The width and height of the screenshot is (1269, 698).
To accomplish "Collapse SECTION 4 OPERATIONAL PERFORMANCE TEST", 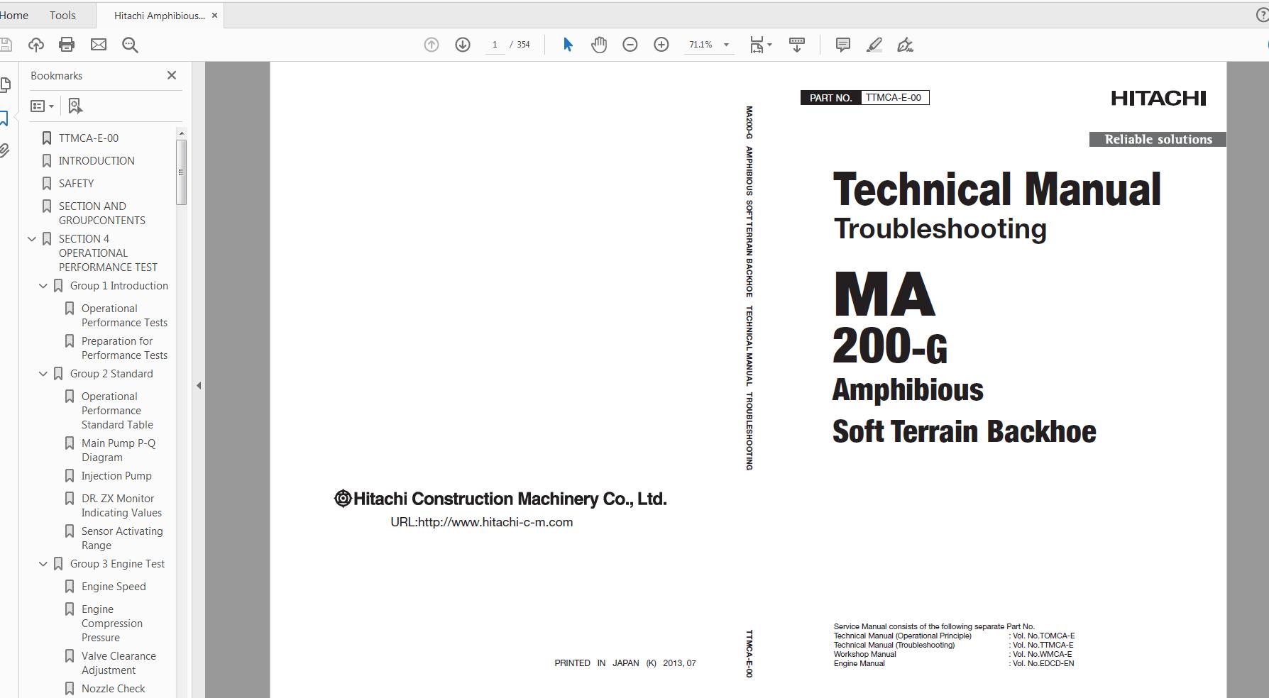I will click(x=32, y=239).
